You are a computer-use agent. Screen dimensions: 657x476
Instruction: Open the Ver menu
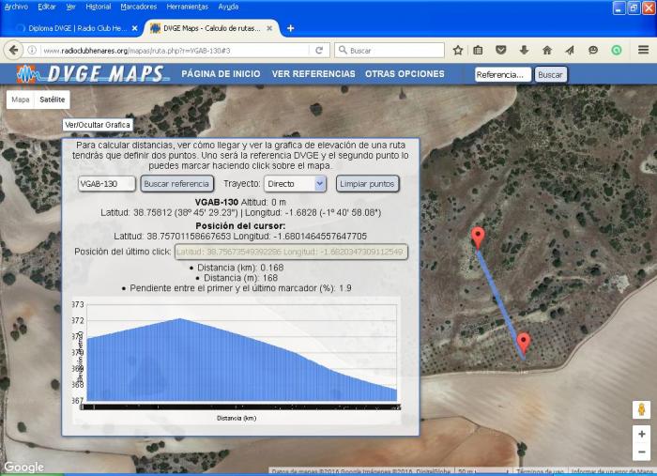click(x=70, y=7)
